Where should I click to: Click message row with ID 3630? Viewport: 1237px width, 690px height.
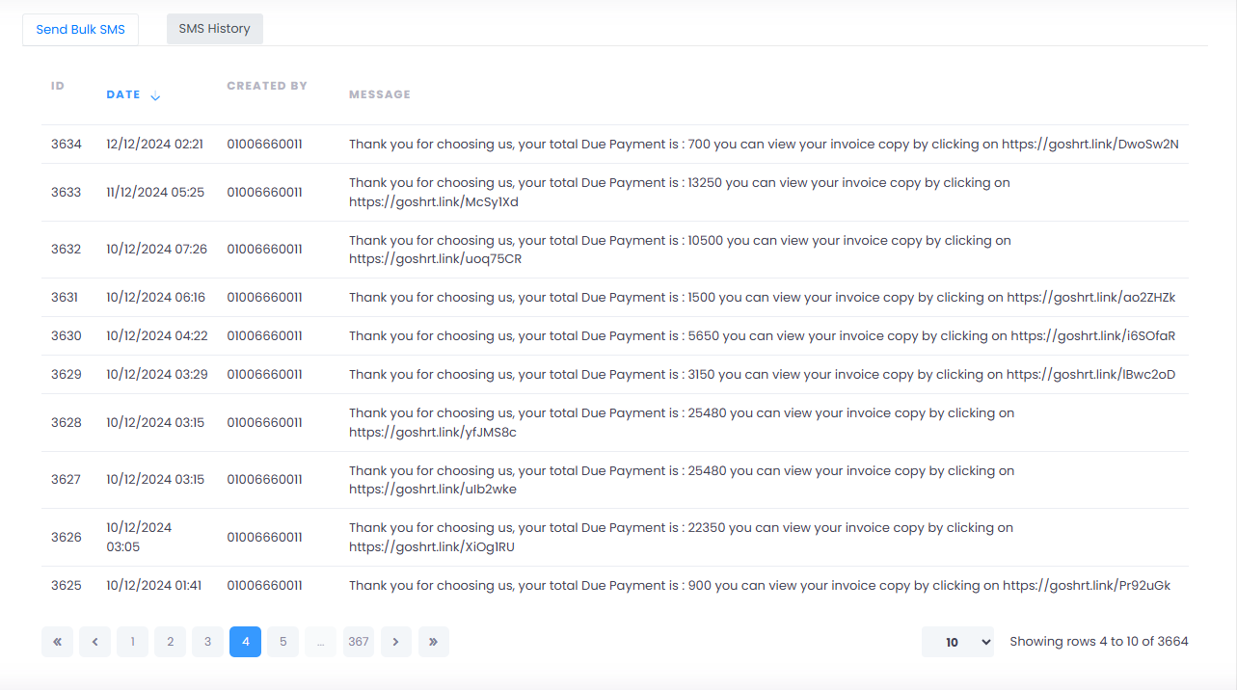click(762, 336)
